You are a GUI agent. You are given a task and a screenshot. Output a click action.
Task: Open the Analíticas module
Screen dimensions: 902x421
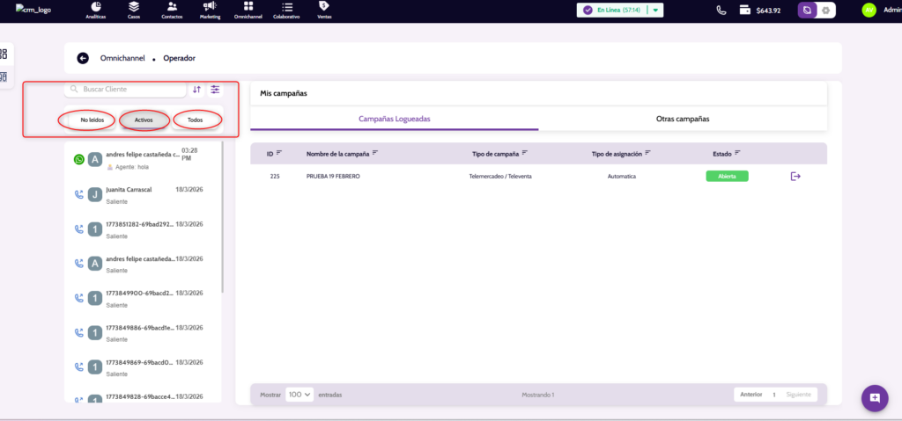95,10
